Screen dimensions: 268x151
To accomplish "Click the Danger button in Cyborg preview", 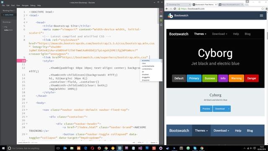I will pyautogui.click(x=252, y=78).
